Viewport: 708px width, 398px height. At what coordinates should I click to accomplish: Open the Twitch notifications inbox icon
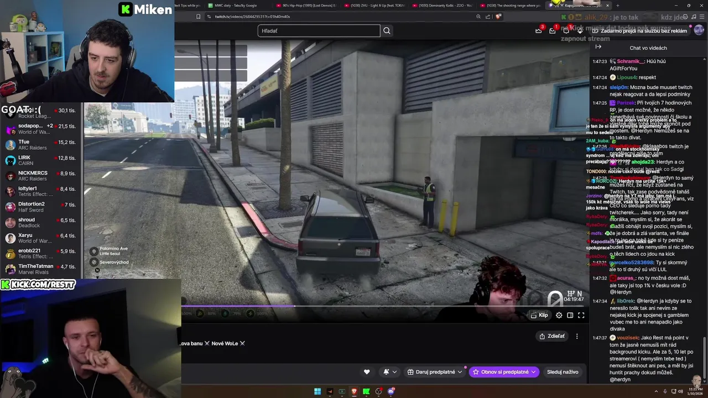(x=553, y=31)
